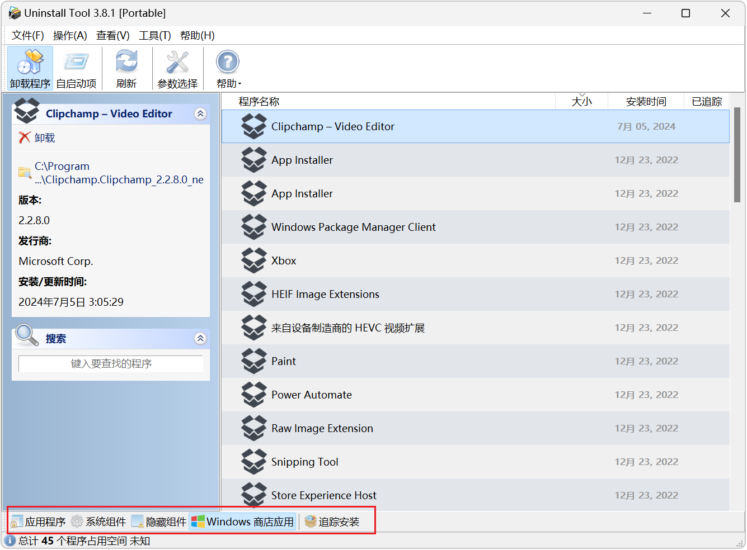747x550 pixels.
Task: Click the 追踪安装 button
Action: coord(332,521)
